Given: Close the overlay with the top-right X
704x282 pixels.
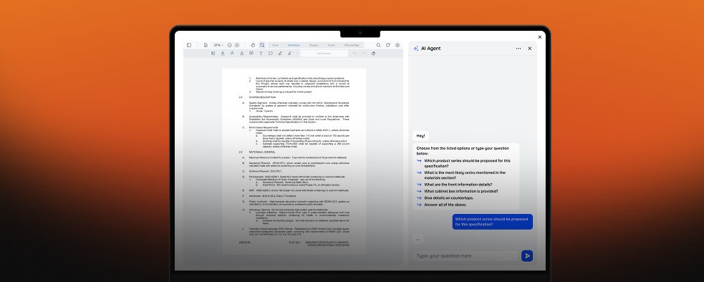Looking at the screenshot, I should 540,37.
